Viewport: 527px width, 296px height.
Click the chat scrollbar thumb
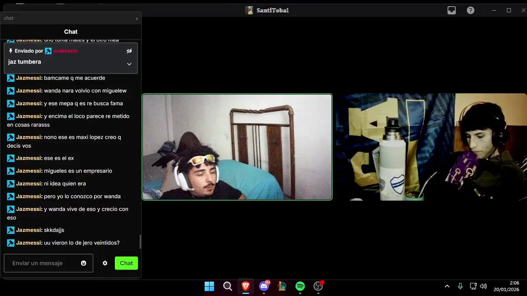(140, 242)
